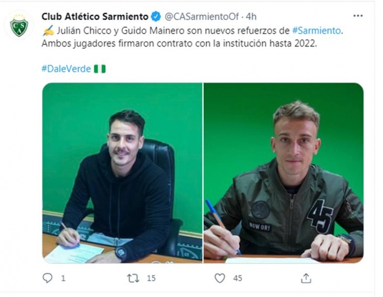Click the writing hand emoji in tweet

pyautogui.click(x=48, y=31)
